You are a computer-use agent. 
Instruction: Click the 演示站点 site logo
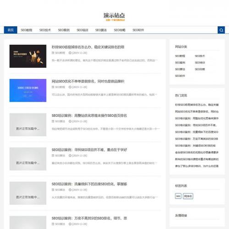pyautogui.click(x=114, y=16)
